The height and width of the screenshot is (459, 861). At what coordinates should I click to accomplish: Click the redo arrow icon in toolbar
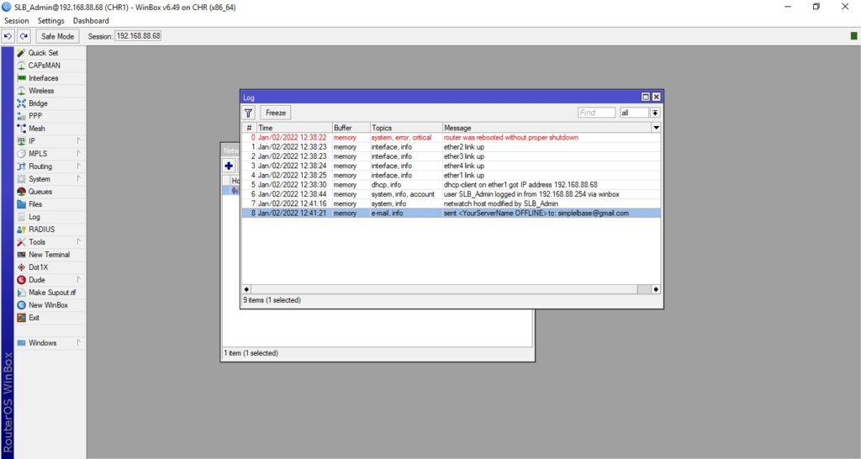pos(24,36)
